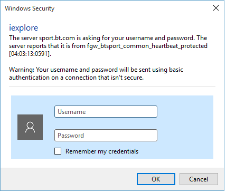The width and height of the screenshot is (226, 192).
Task: Click the Remember my credentials label
Action: pos(102,151)
